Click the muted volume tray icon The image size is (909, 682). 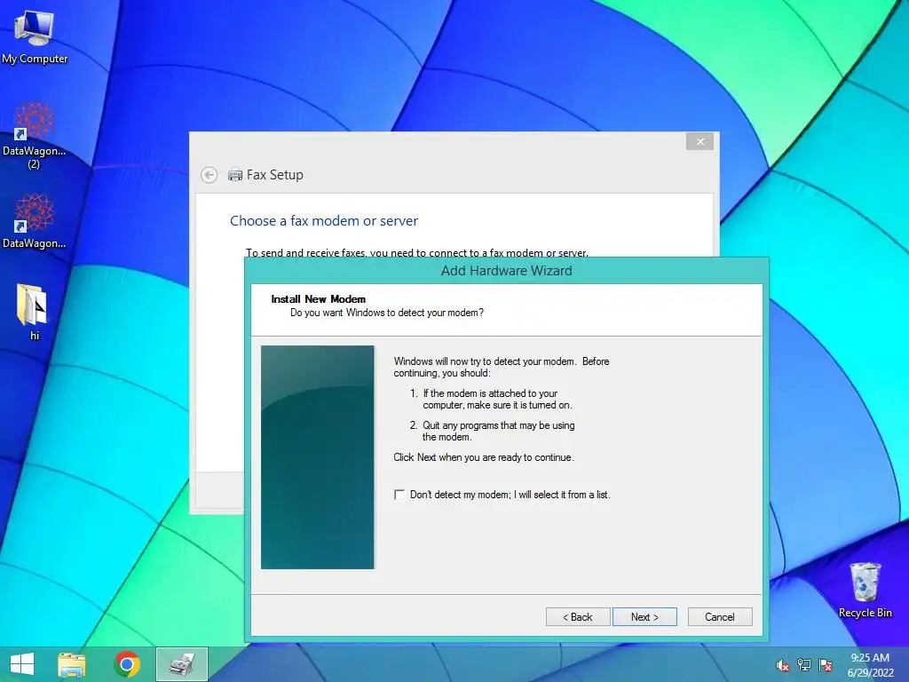pyautogui.click(x=783, y=665)
